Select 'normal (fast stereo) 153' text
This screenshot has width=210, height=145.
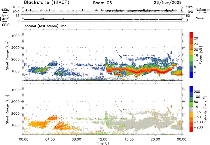tap(45, 26)
